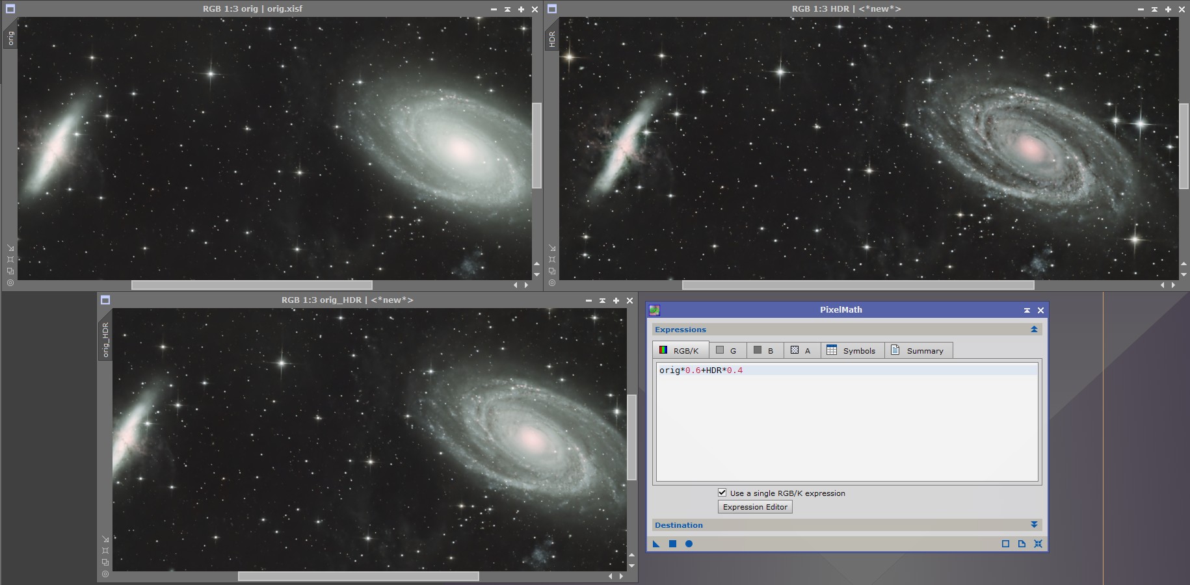Switch to the G channel tab
The width and height of the screenshot is (1190, 585).
[x=728, y=350]
